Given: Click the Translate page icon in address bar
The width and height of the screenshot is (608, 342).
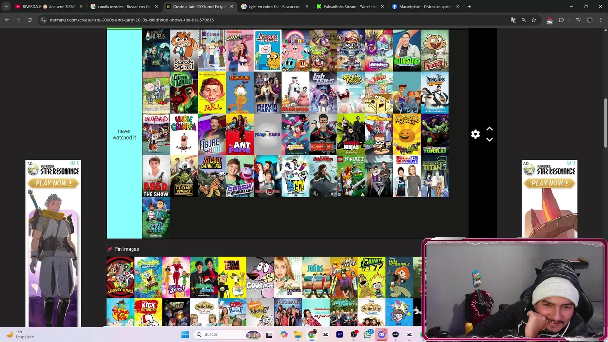Looking at the screenshot, I should click(x=513, y=20).
